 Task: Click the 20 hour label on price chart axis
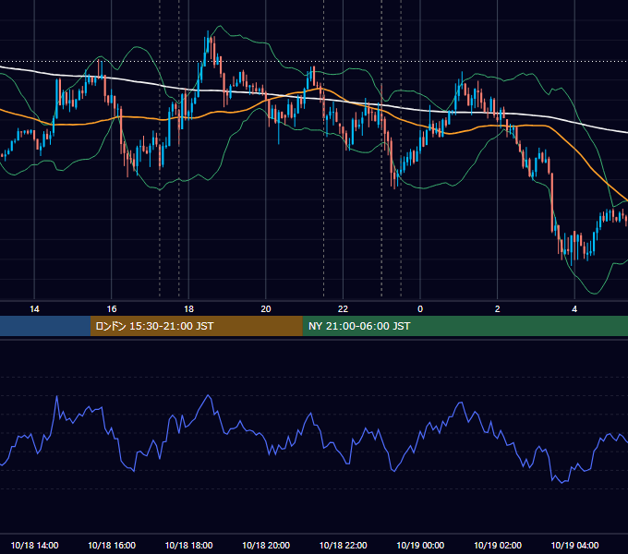pos(266,309)
